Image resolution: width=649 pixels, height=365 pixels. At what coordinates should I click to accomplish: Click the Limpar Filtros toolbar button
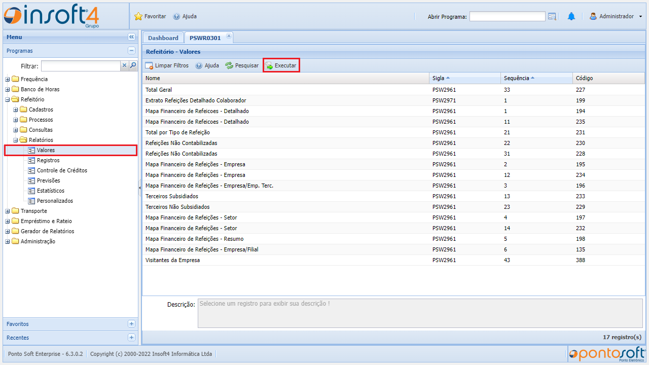[x=167, y=65]
